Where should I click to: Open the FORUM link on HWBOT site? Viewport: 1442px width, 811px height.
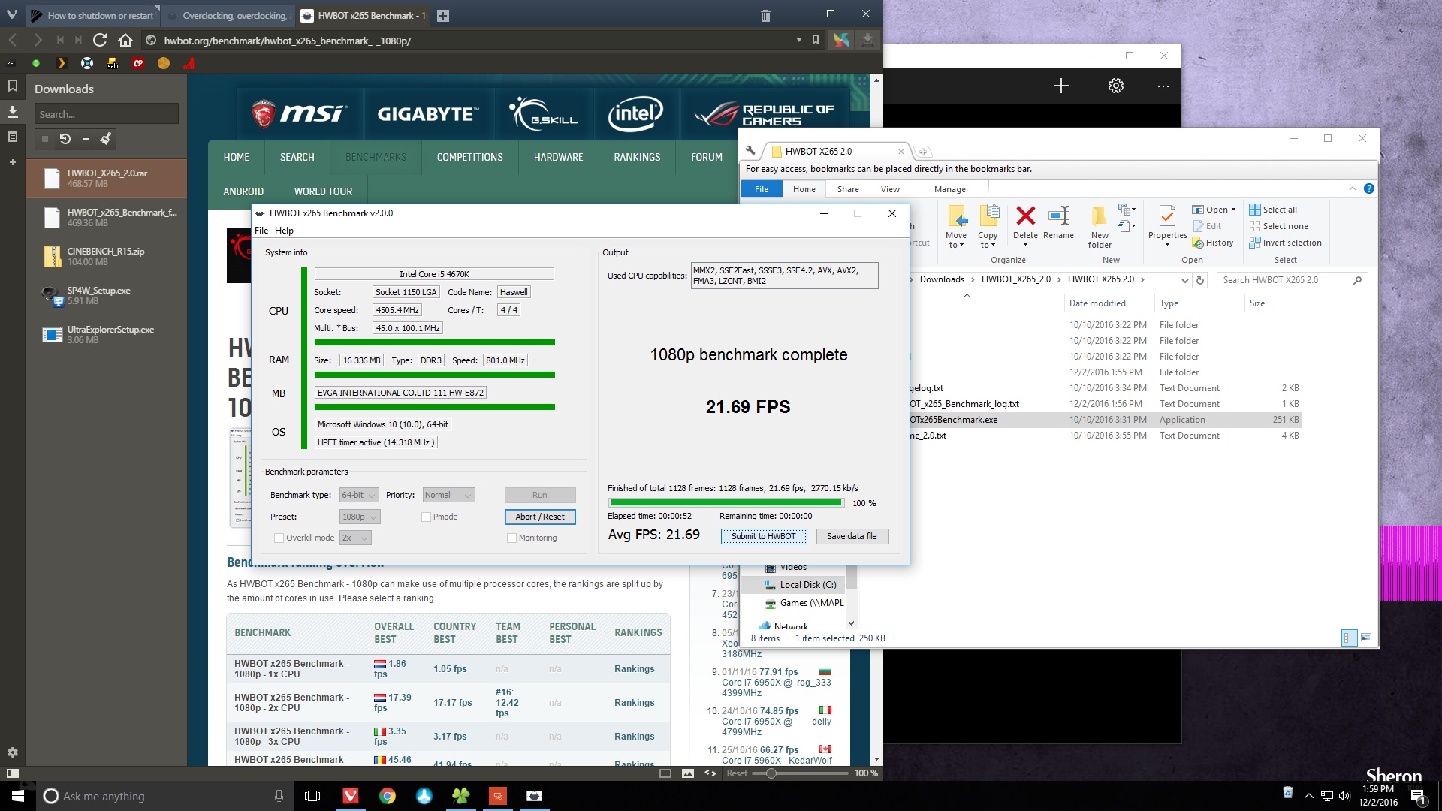[x=706, y=157]
